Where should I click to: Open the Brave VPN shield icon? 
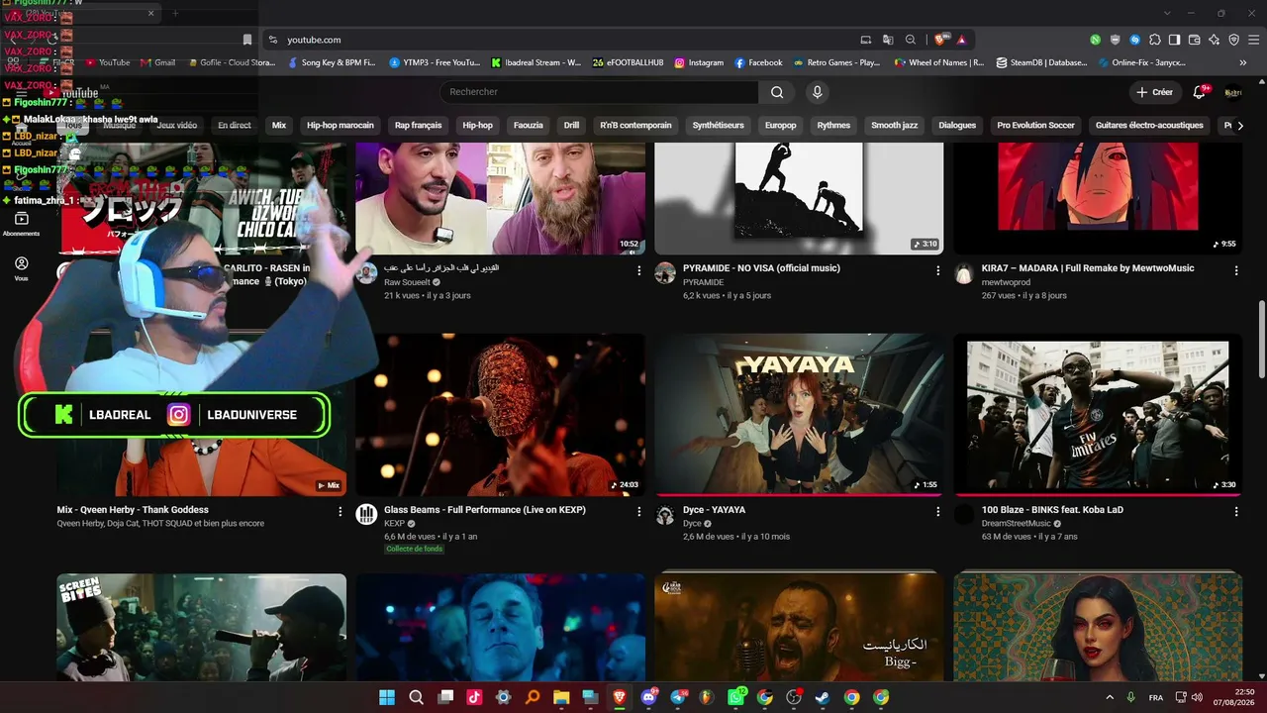click(x=1233, y=40)
